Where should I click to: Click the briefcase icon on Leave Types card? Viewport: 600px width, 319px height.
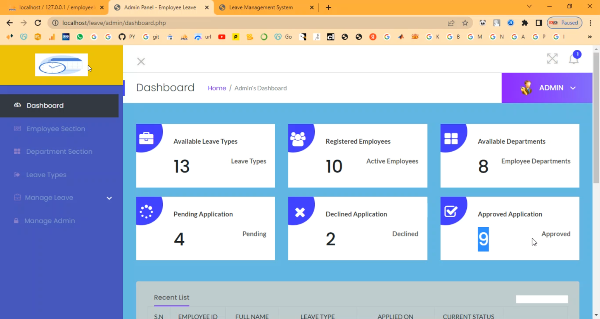(x=146, y=138)
